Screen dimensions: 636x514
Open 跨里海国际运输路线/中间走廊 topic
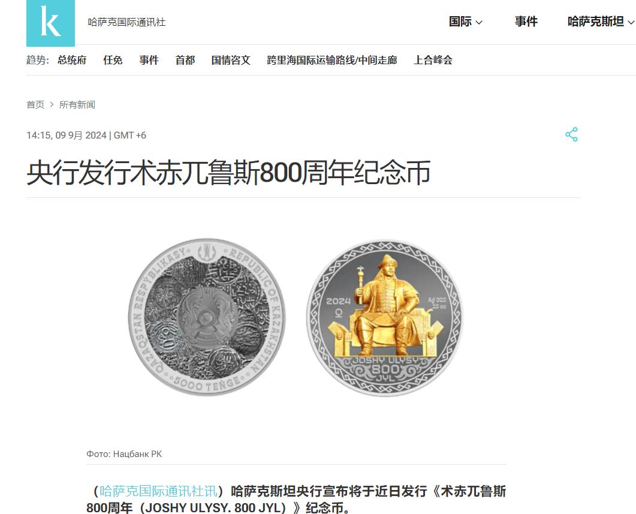332,60
